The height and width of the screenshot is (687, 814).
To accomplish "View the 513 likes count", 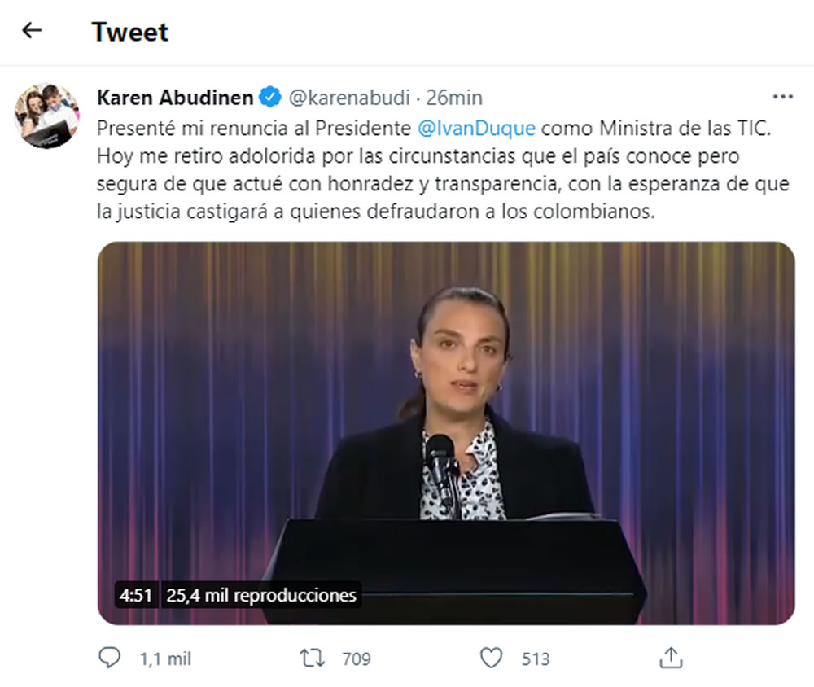I will click(x=536, y=659).
